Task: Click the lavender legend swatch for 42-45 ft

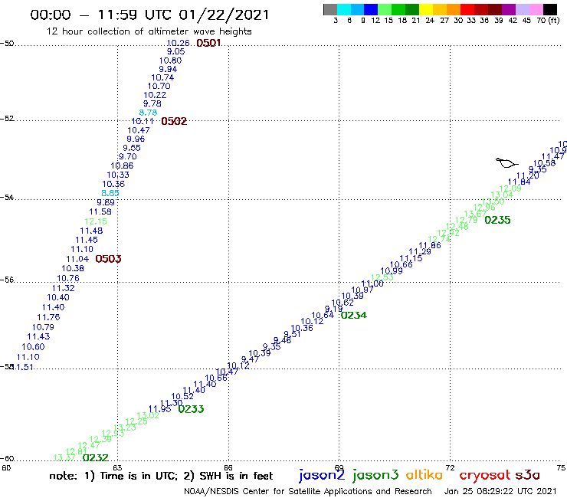Action: tap(522, 9)
